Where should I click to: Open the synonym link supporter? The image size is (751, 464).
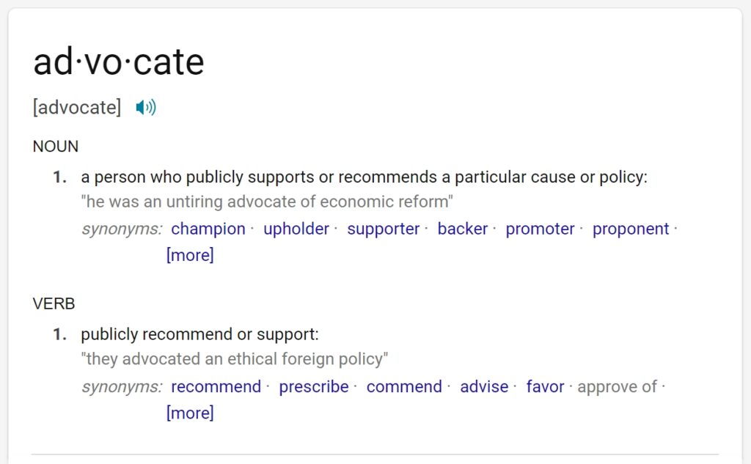[x=383, y=229]
